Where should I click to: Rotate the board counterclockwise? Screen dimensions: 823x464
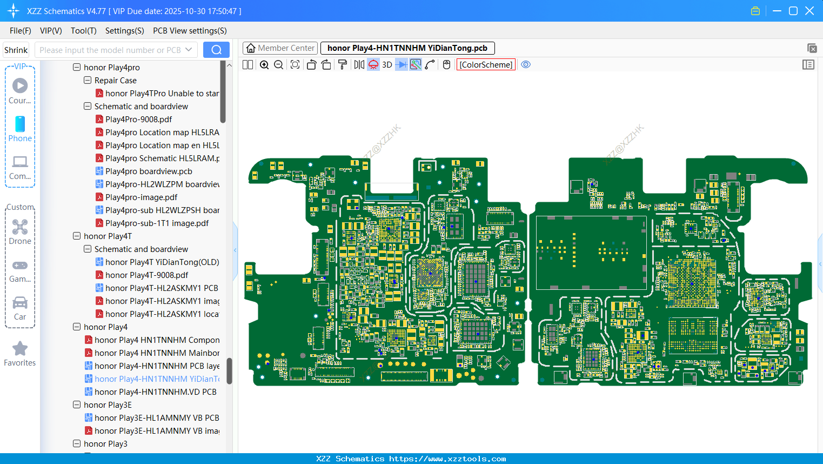(x=311, y=64)
